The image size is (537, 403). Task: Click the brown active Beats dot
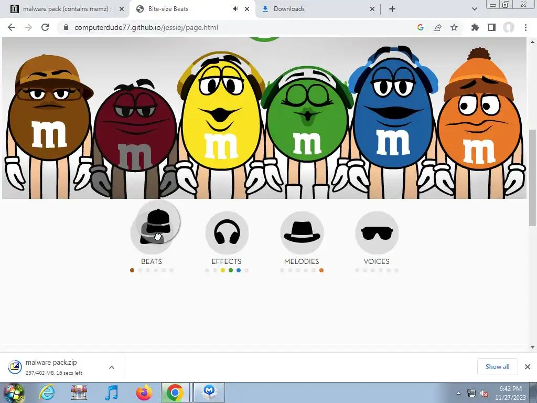coord(132,270)
